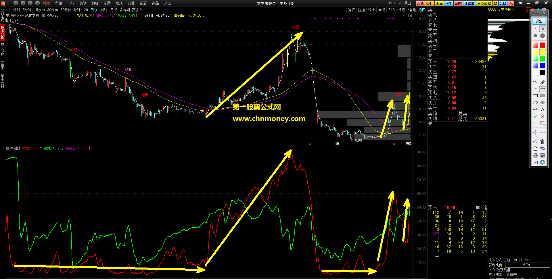
Task: Select the region capture tool
Action: [535, 124]
